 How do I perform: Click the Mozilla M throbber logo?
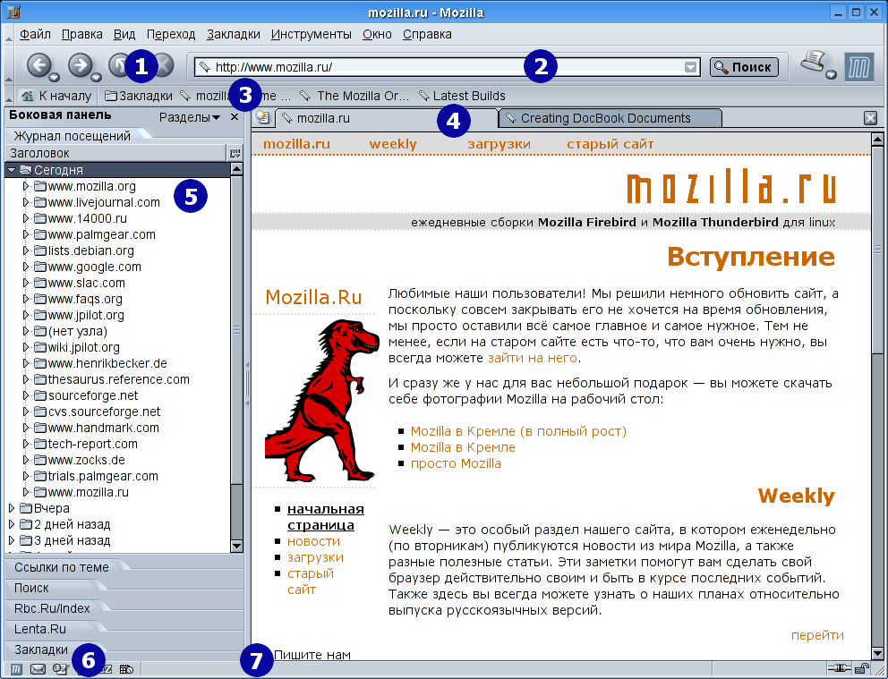(859, 67)
